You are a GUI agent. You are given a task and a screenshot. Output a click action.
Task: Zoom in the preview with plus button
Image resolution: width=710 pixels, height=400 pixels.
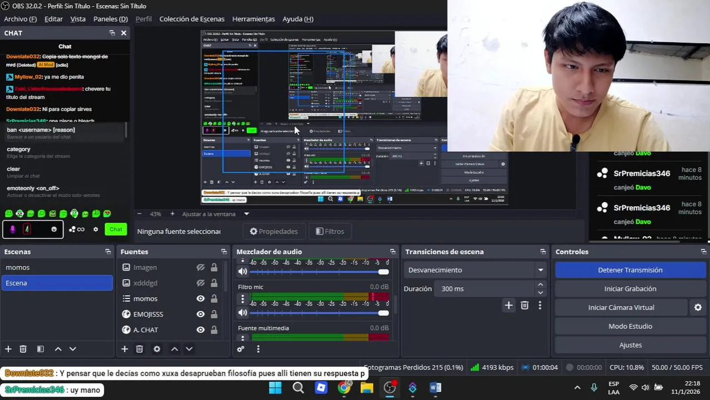[172, 214]
